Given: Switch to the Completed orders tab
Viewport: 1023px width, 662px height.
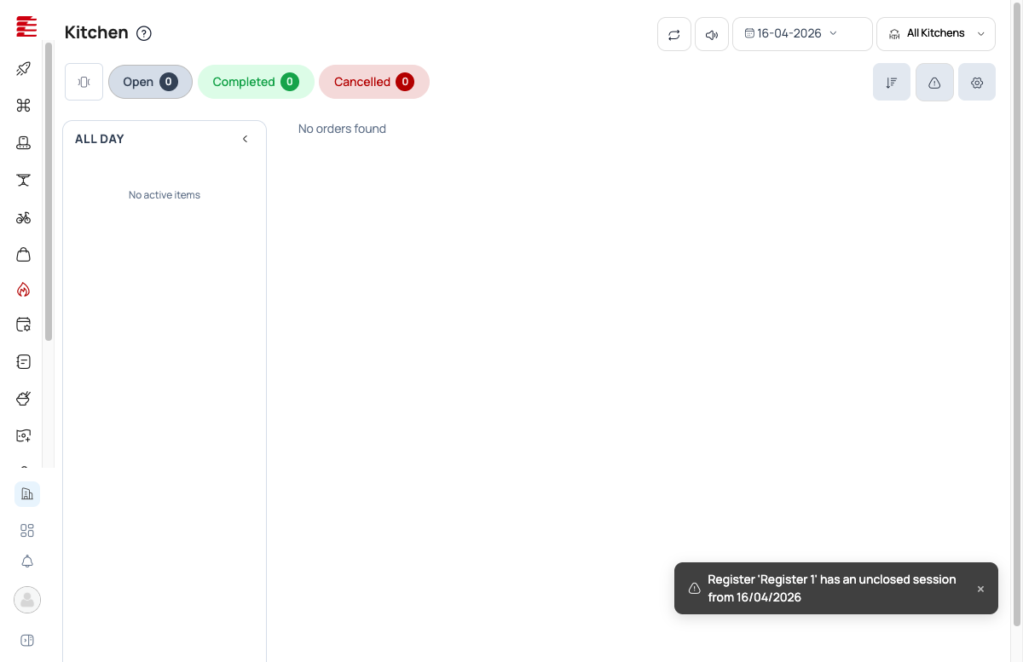Looking at the screenshot, I should 256,82.
